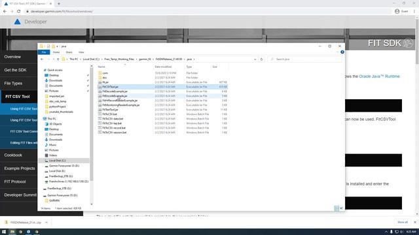Expand options for downloaded FitSDKRelease zip
The image size is (419, 235).
click(x=46, y=222)
